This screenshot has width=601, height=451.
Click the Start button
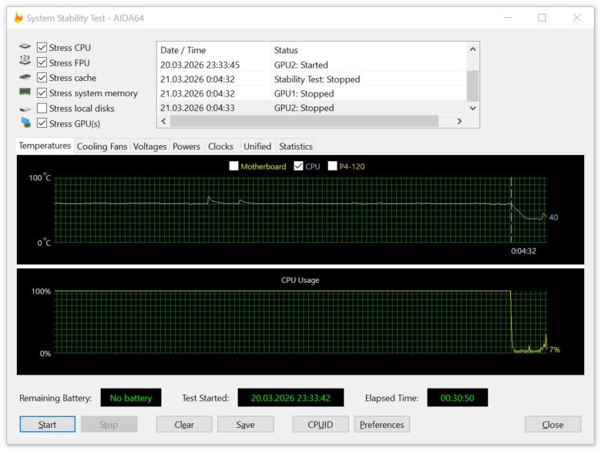(48, 424)
